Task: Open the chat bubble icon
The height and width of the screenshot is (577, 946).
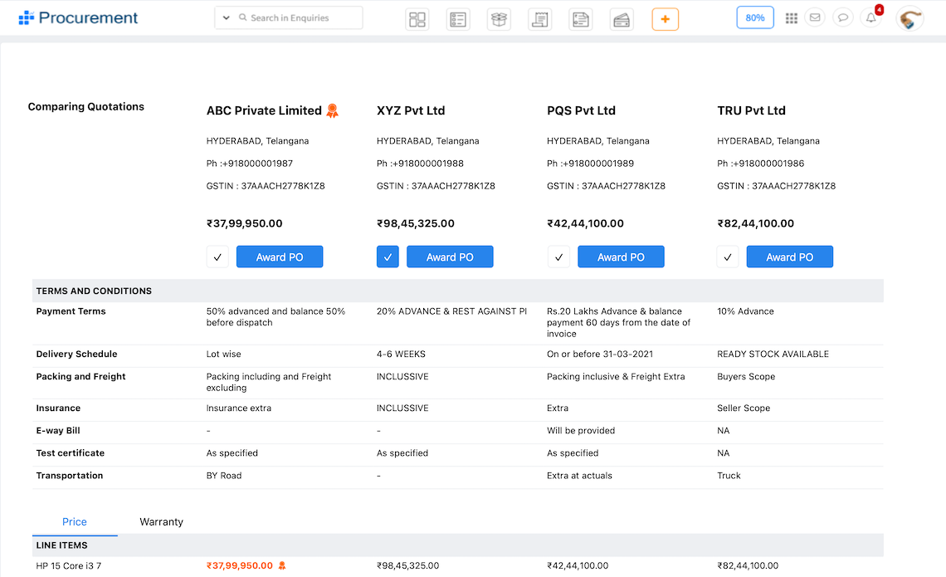Action: coord(843,17)
